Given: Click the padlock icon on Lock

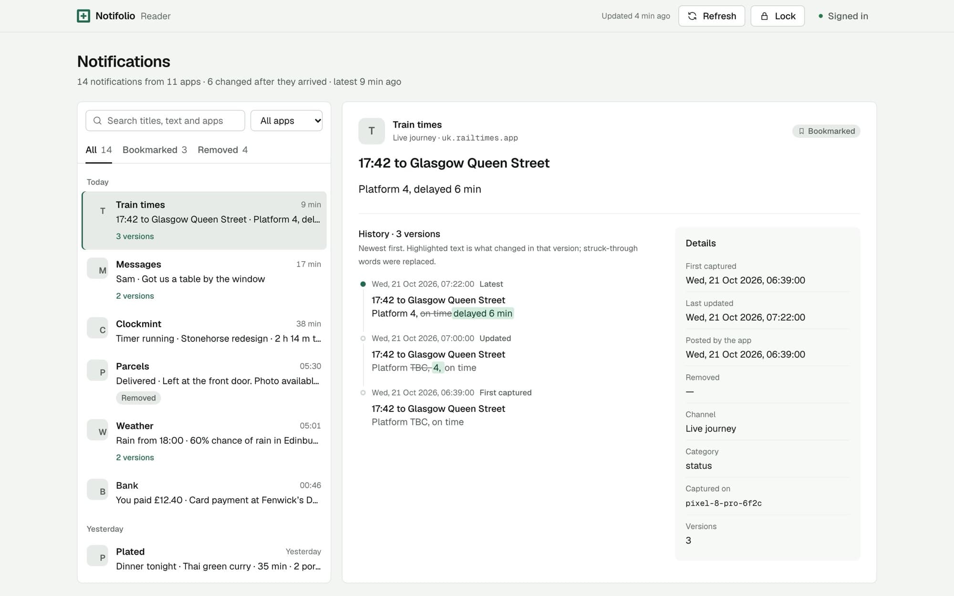Looking at the screenshot, I should (764, 16).
